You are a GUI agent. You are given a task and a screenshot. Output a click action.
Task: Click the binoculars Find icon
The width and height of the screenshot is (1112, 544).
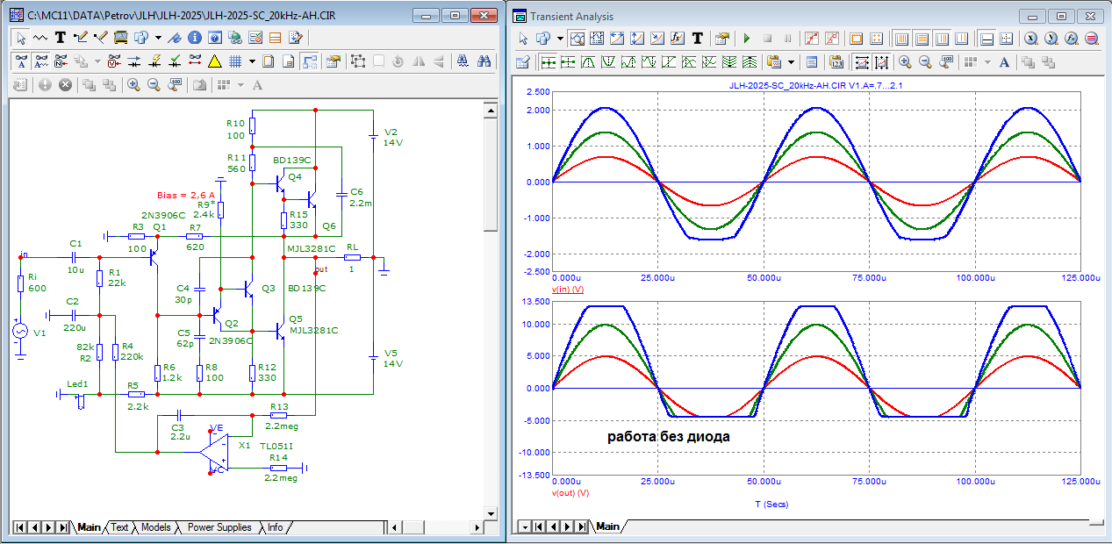click(x=484, y=61)
